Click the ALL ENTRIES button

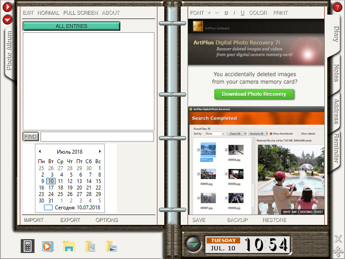coord(72,26)
